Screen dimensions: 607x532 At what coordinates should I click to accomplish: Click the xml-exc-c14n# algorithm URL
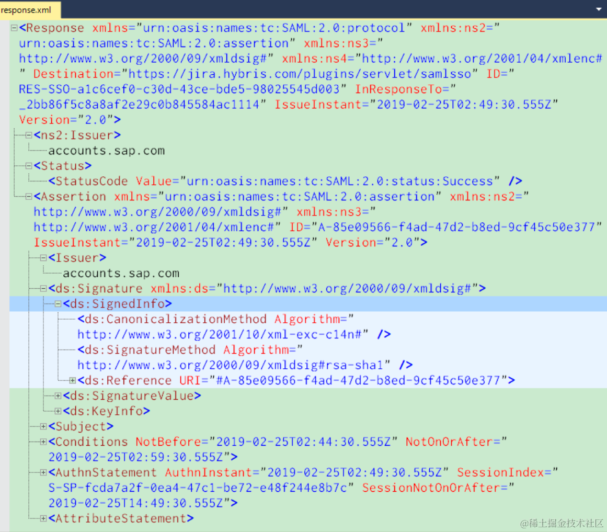click(x=219, y=335)
